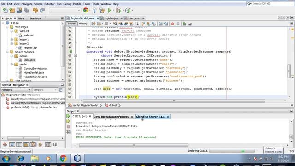Click the Run icon at top of Output sidebar

coord(68,116)
